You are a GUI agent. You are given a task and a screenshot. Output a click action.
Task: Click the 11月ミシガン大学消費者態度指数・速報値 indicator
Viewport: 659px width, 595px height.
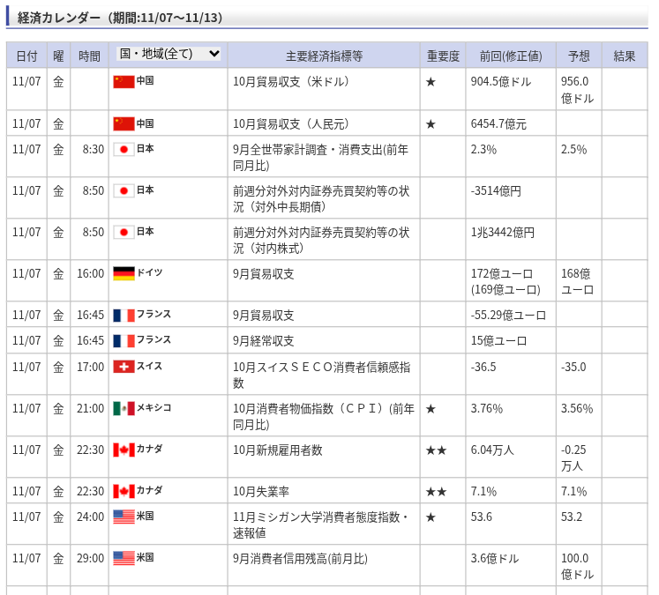click(320, 524)
